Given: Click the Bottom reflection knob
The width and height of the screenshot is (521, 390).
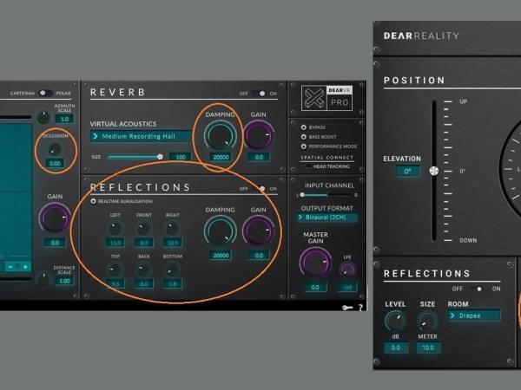Looking at the screenshot, I should [x=172, y=270].
